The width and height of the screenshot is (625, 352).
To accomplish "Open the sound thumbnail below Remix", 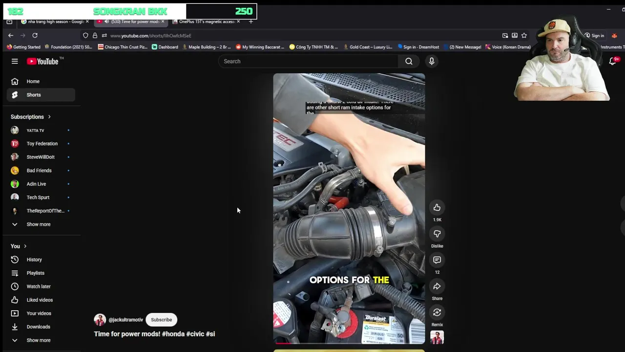I will (x=437, y=337).
